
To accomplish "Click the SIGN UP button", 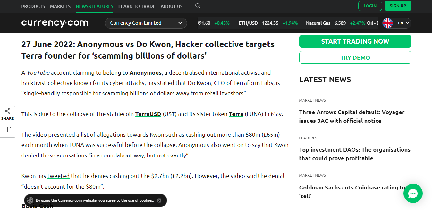I will pyautogui.click(x=398, y=6).
